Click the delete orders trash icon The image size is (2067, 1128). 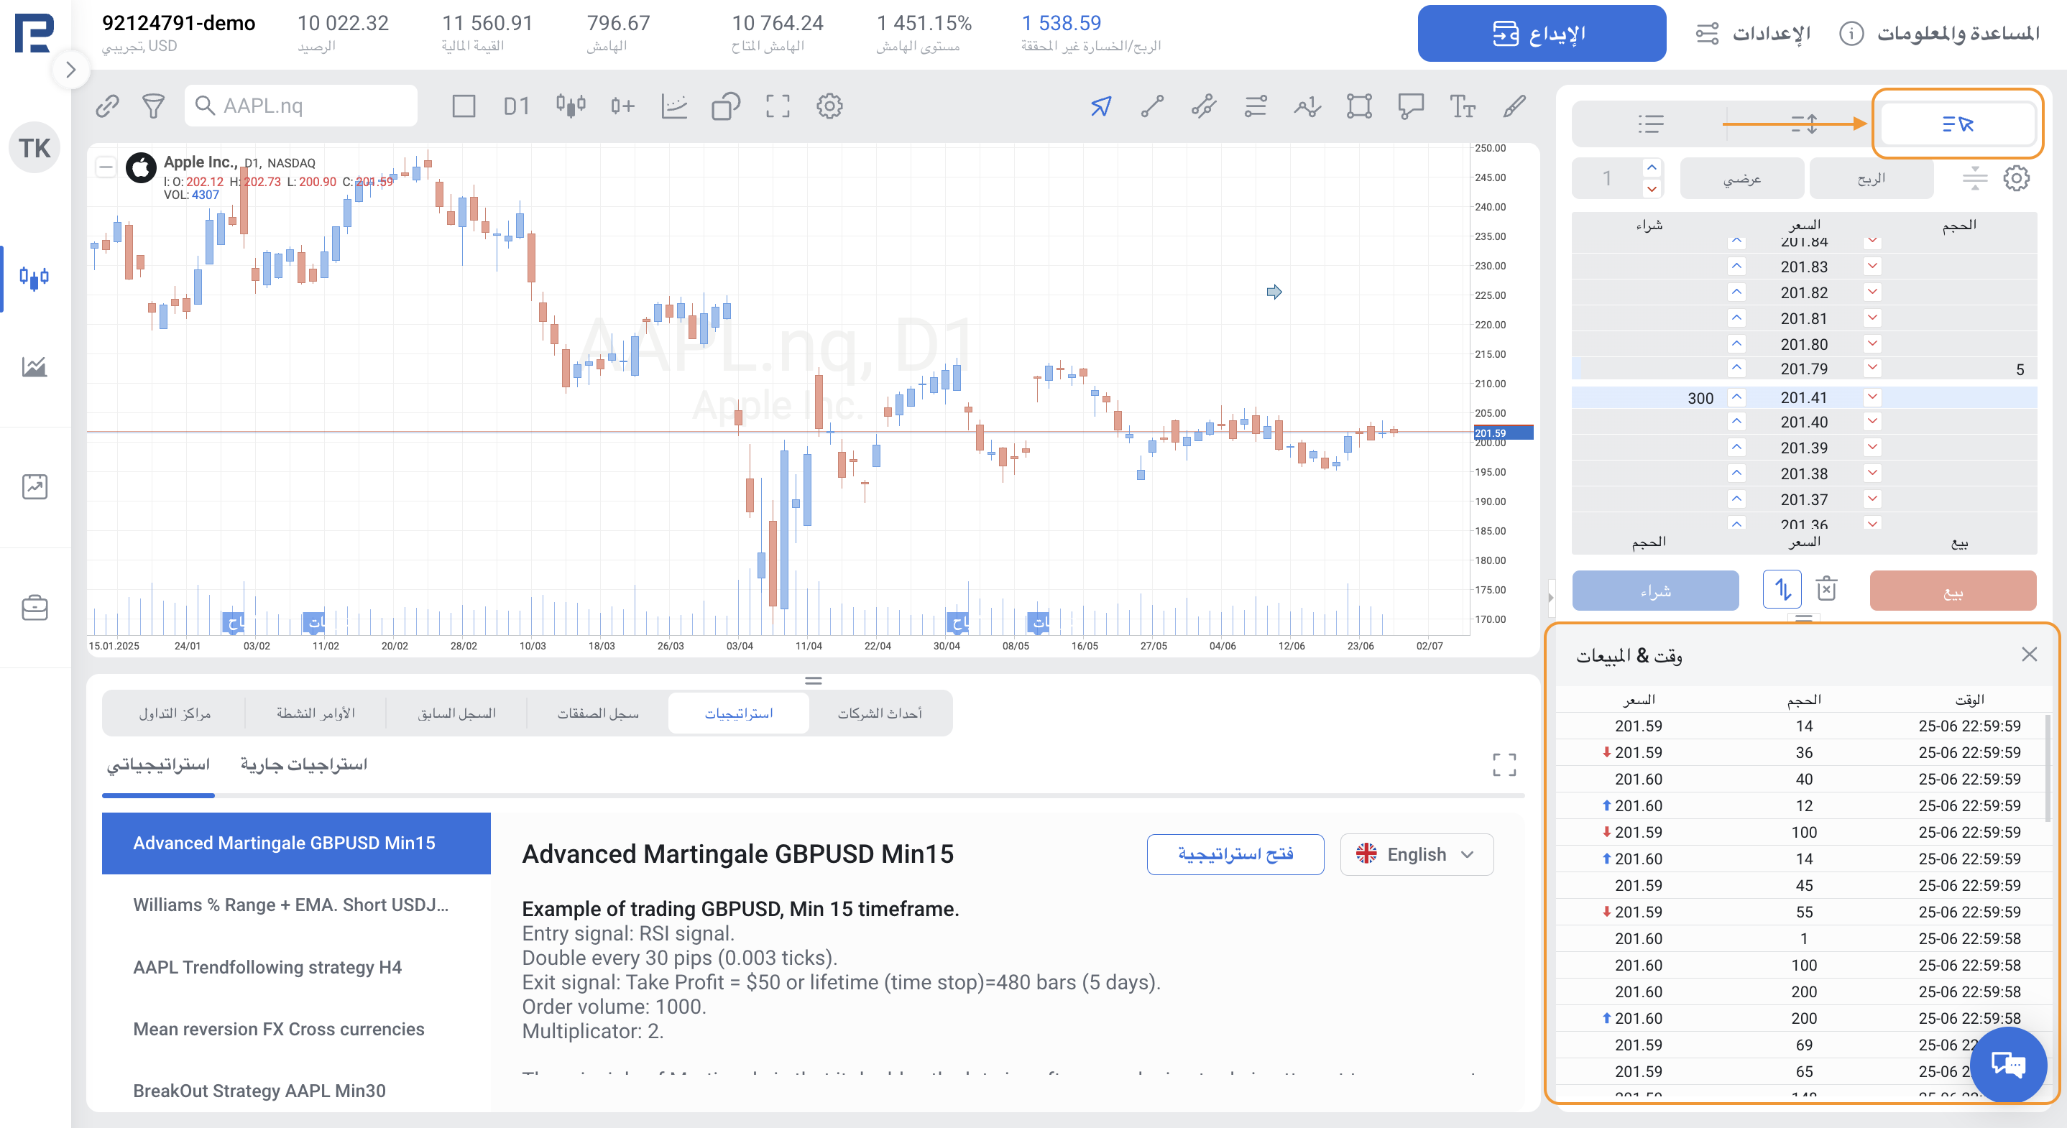1826,589
